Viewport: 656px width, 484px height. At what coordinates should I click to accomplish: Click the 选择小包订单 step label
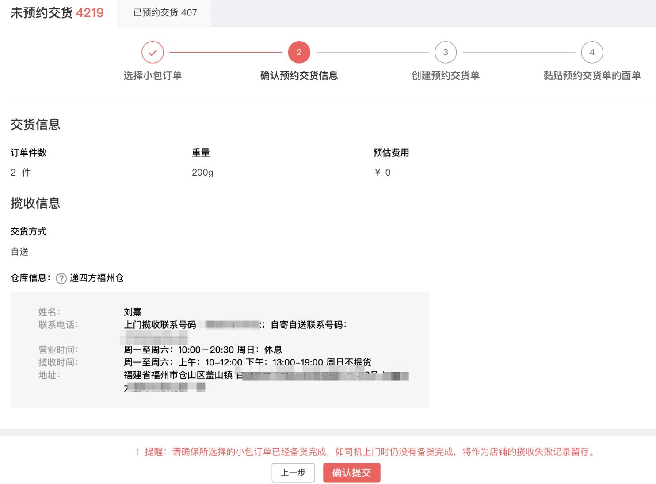[x=153, y=75]
